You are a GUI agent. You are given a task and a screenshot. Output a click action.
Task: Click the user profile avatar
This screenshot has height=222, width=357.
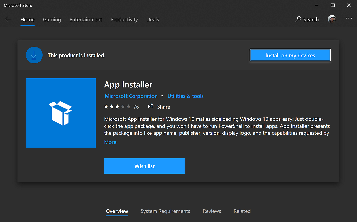pyautogui.click(x=331, y=19)
